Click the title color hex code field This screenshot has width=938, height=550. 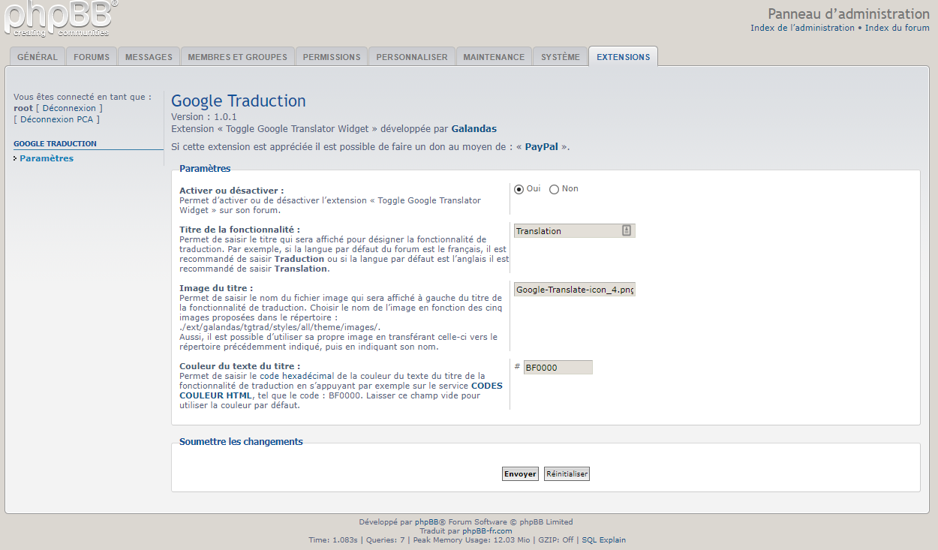point(558,368)
